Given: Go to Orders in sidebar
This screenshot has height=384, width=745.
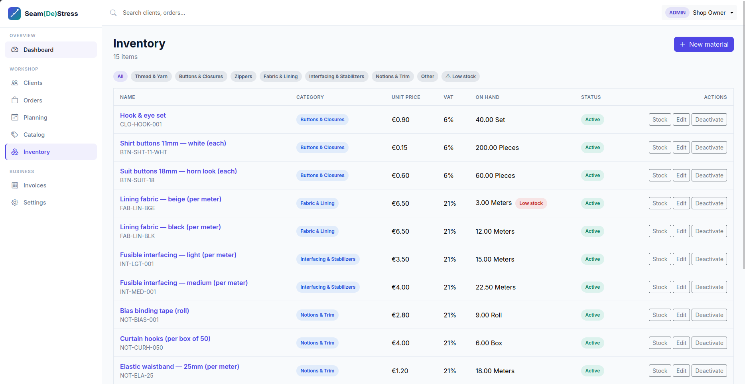Looking at the screenshot, I should coord(51,100).
